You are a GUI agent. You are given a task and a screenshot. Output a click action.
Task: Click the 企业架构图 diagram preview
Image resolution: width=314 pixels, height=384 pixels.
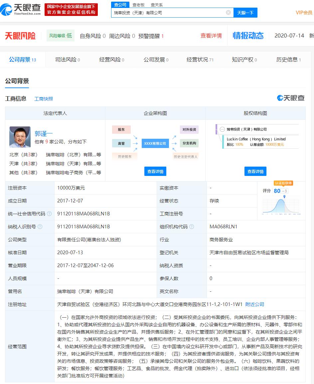click(155, 143)
